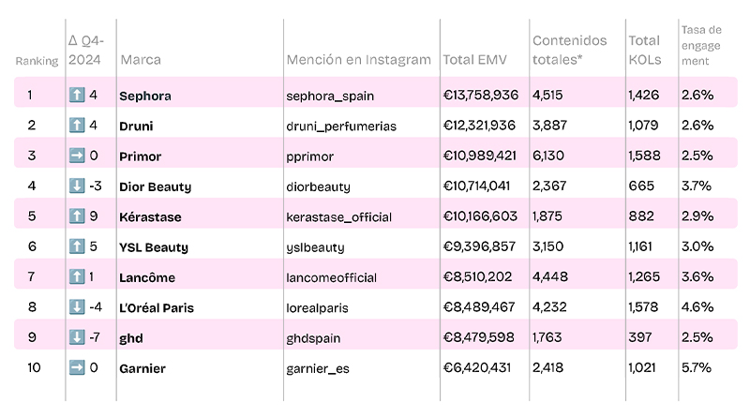Open the druni_perfumerias Instagram handle
This screenshot has height=417, width=750.
click(341, 126)
